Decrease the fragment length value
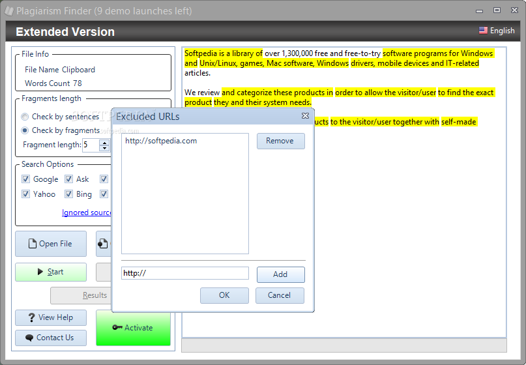 pyautogui.click(x=105, y=149)
